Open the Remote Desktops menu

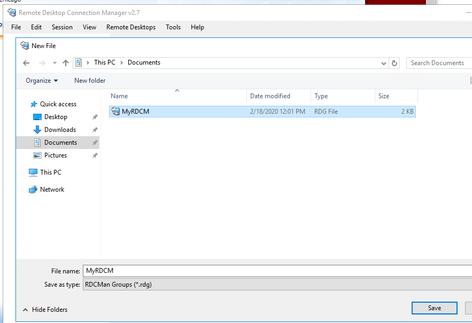[131, 27]
